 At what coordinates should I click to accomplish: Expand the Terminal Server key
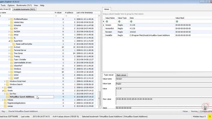click(9, 50)
